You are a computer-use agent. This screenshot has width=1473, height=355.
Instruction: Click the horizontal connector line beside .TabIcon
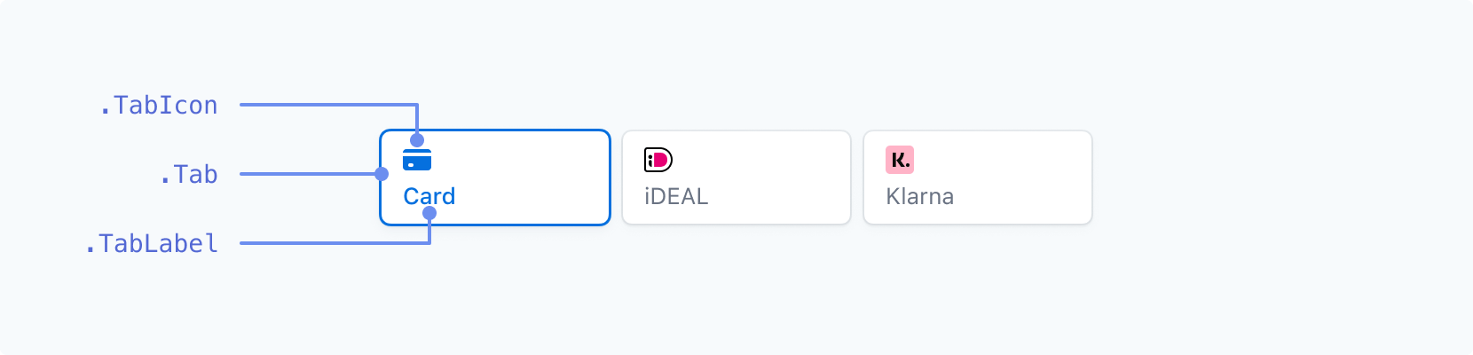(x=328, y=105)
